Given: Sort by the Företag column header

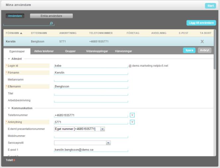Looking at the screenshot, I should 133,33.
